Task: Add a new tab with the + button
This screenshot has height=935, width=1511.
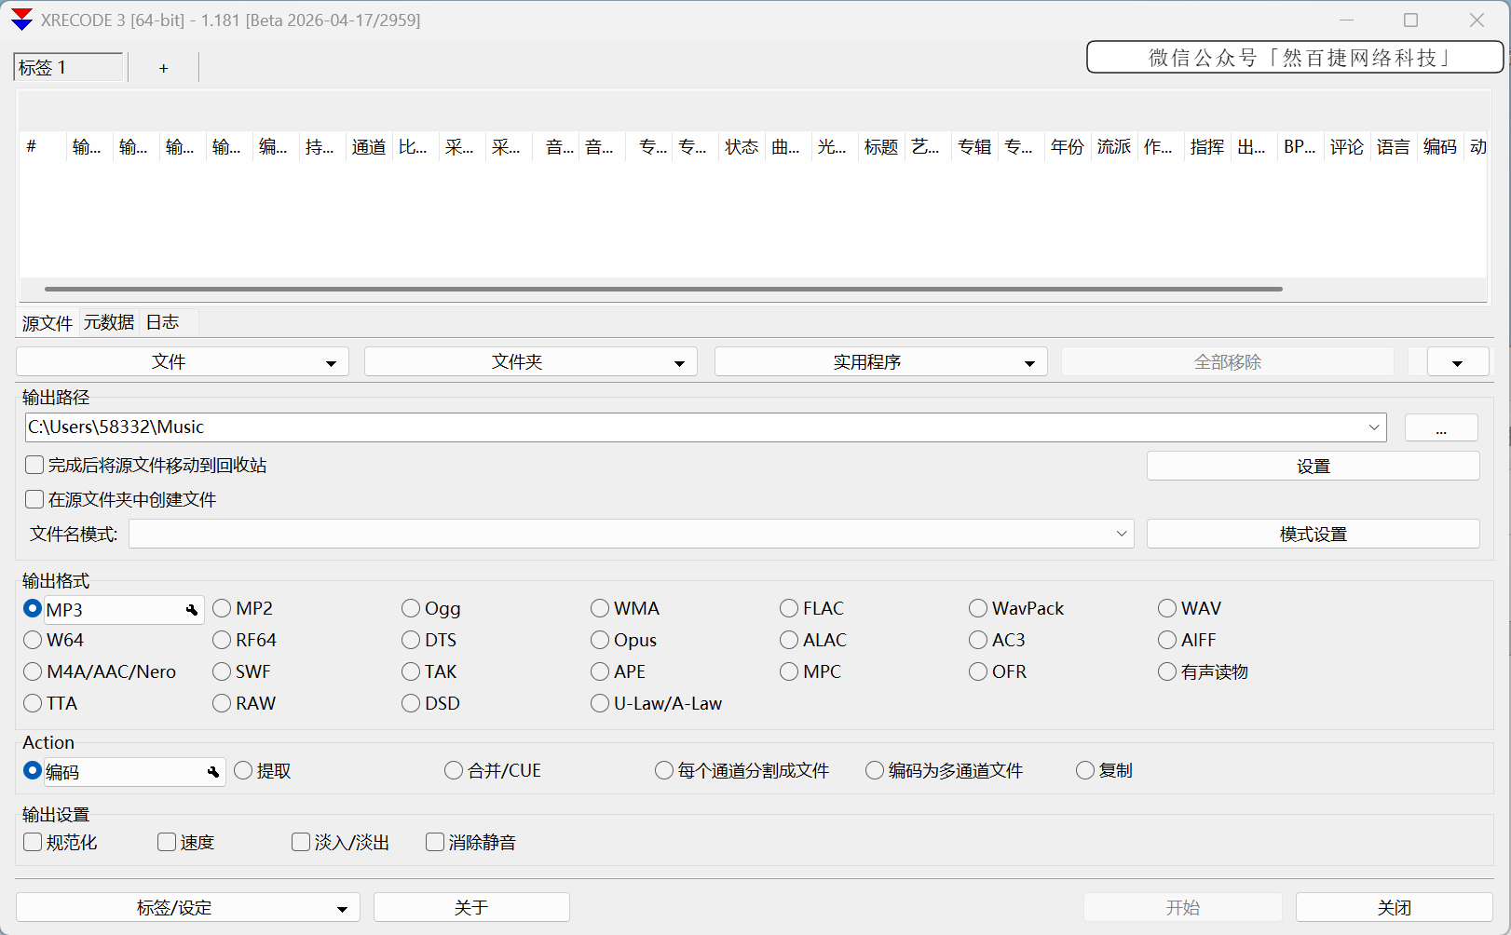Action: tap(163, 67)
